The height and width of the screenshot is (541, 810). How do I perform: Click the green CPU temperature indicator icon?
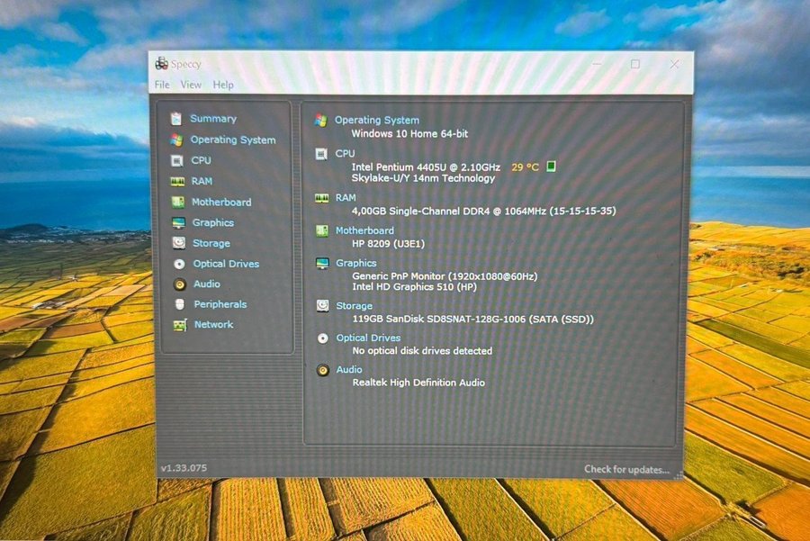[x=551, y=167]
